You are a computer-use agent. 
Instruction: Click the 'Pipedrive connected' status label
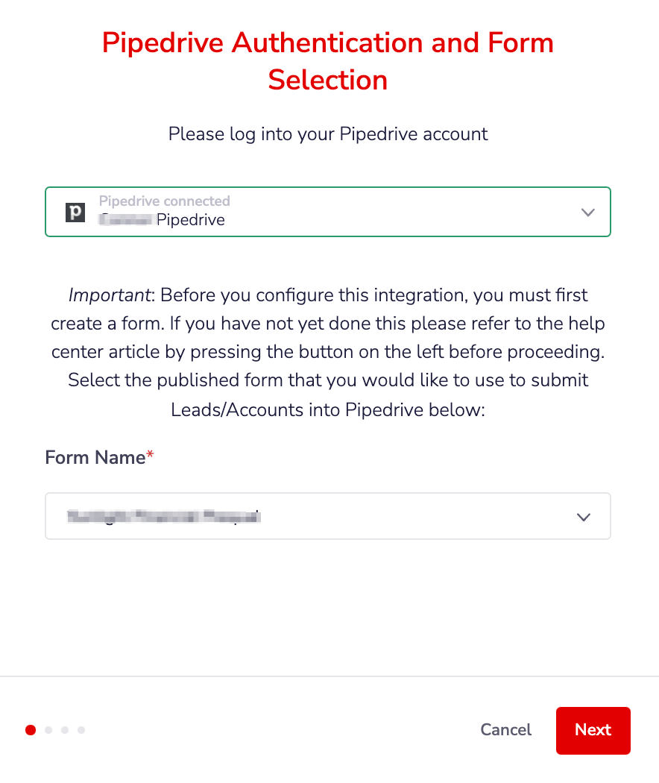click(x=164, y=201)
